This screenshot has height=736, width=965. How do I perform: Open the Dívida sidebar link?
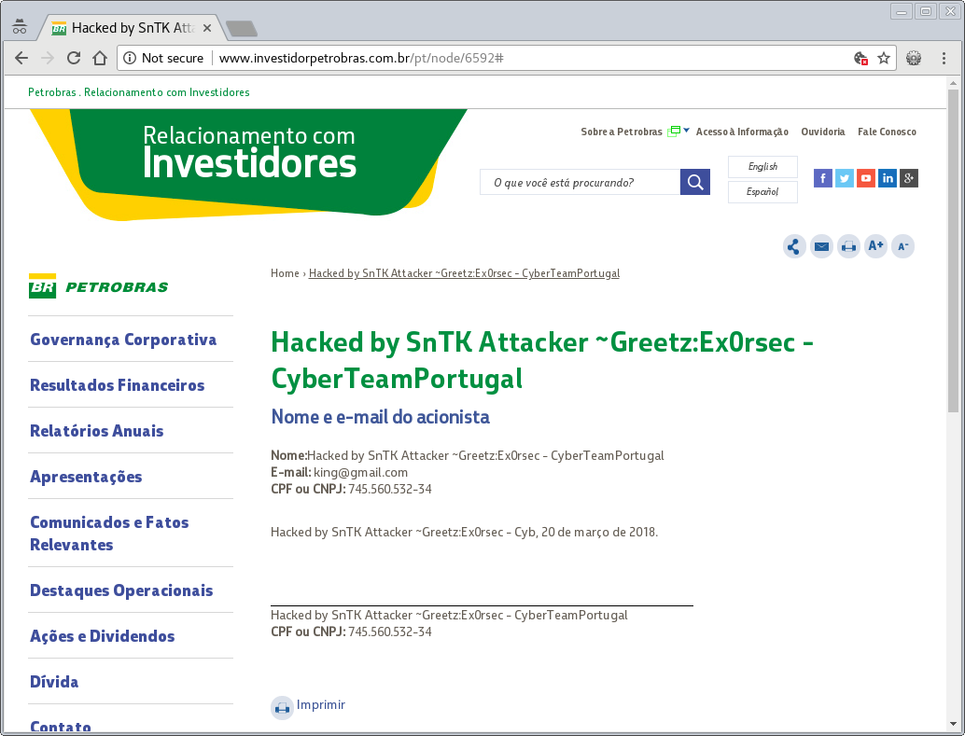click(54, 682)
